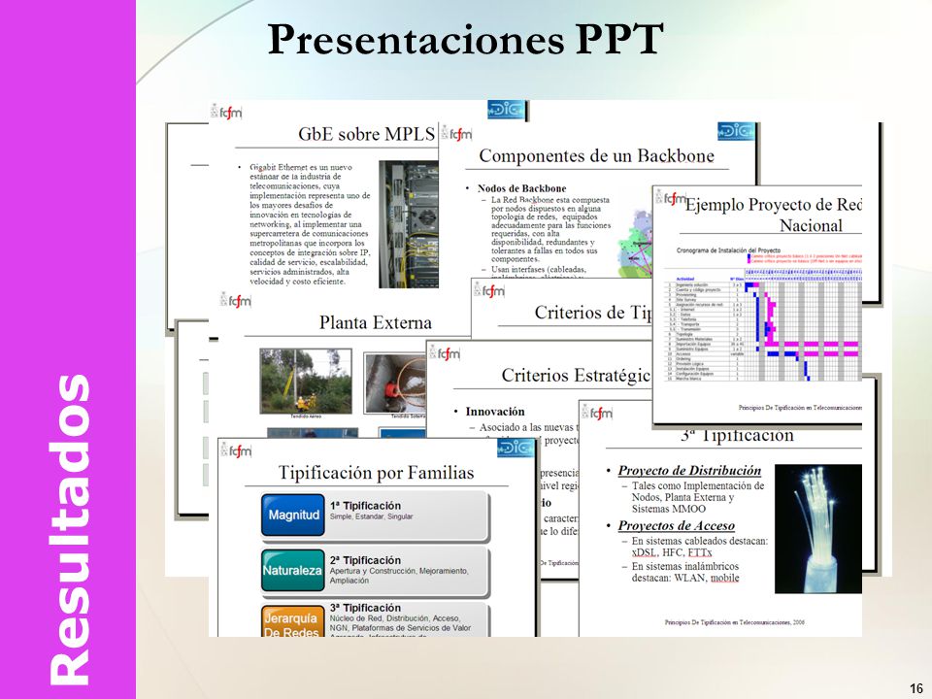Screen dimensions: 932x699
Task: Click the 1ª Tipificación label
Action: coord(366,506)
